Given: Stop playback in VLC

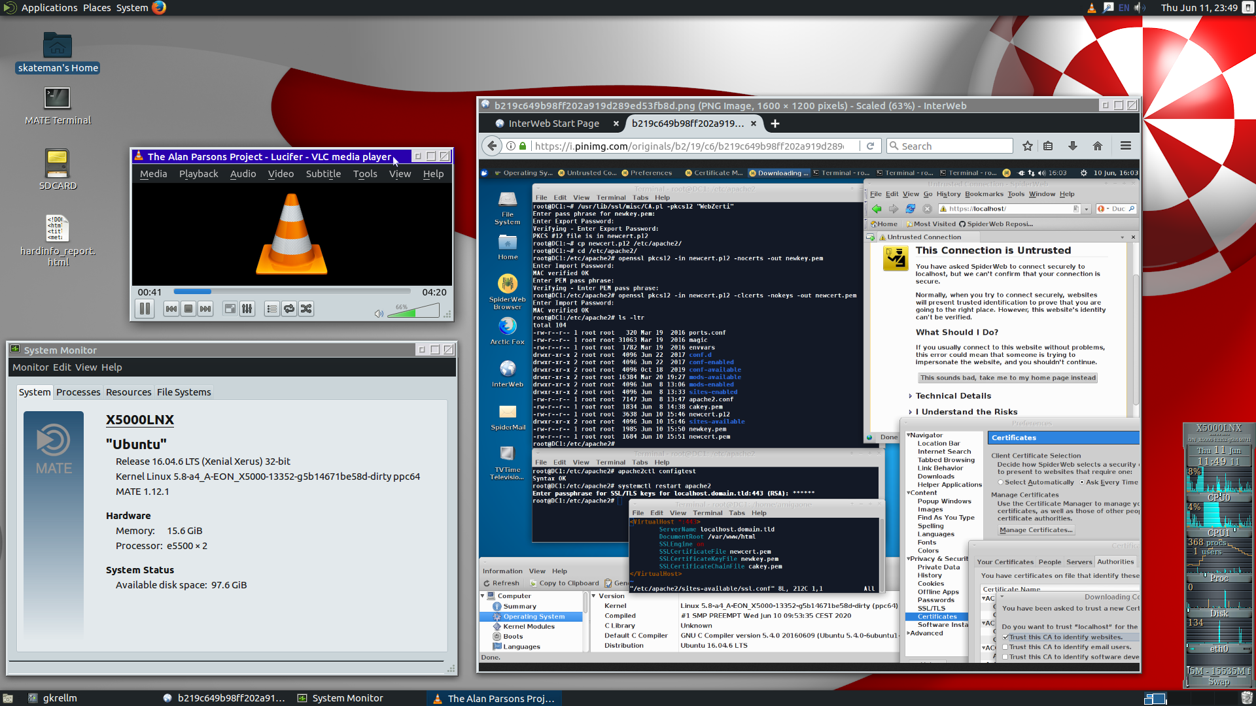Looking at the screenshot, I should (x=188, y=309).
